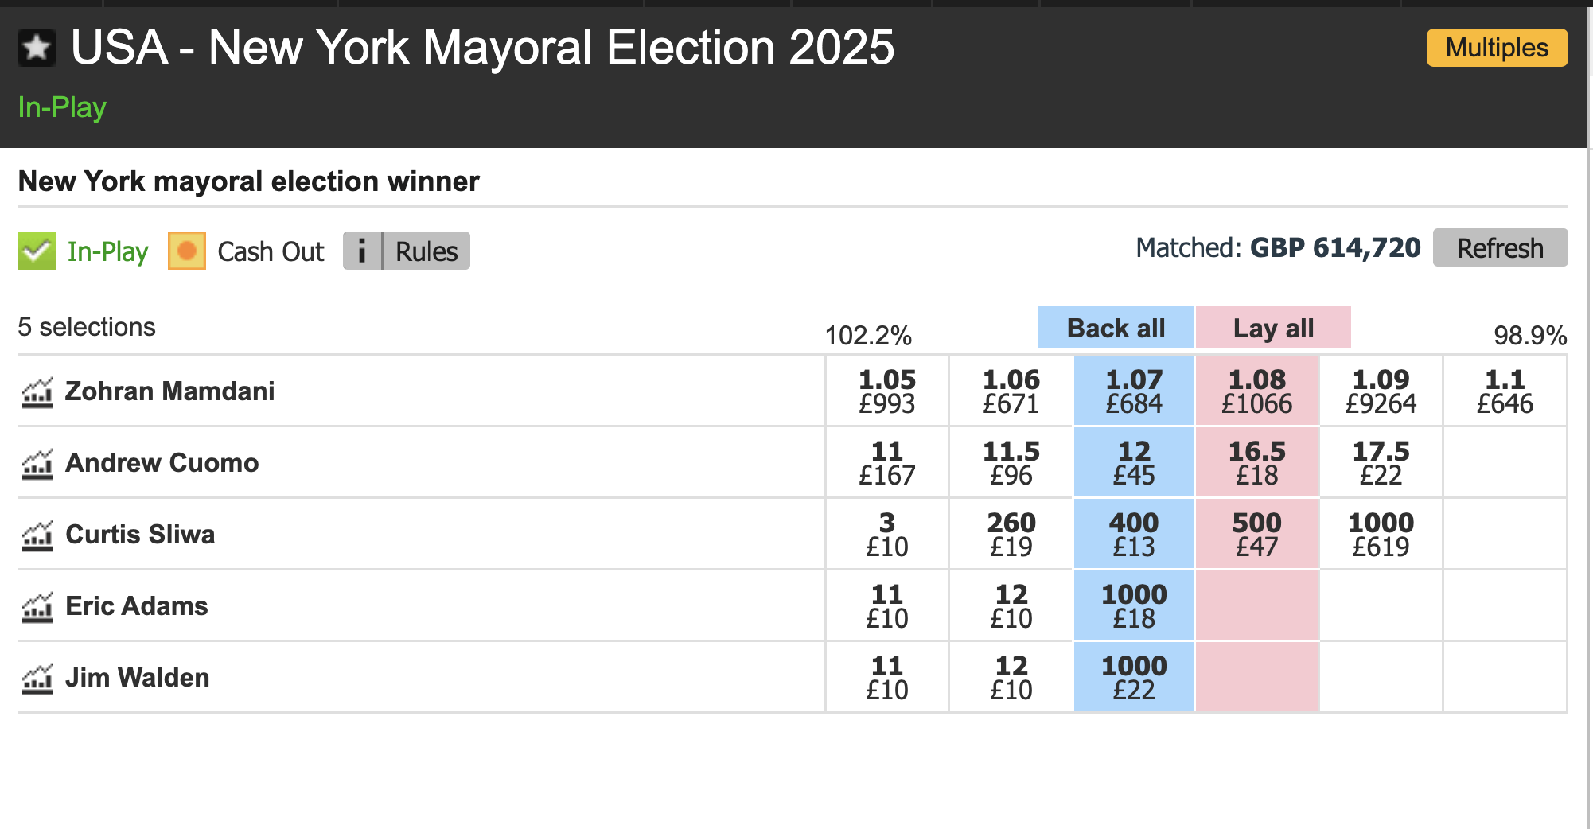Refresh the market odds
The image size is (1593, 829).
pos(1499,248)
